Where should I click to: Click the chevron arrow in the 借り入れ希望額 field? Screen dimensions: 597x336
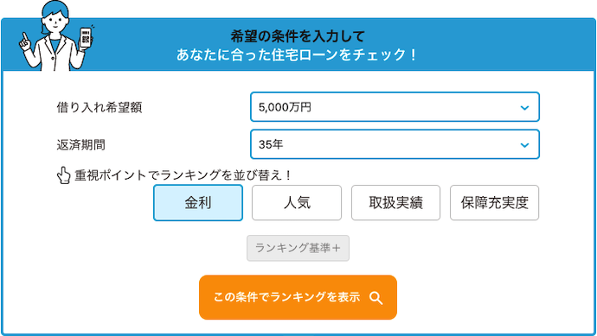524,108
